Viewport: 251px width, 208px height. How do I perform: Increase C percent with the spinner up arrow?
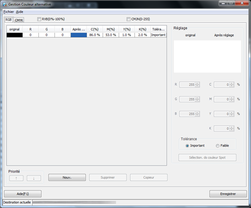tap(232, 83)
